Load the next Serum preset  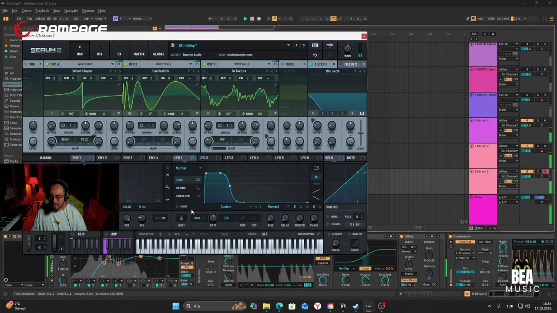[x=304, y=45]
